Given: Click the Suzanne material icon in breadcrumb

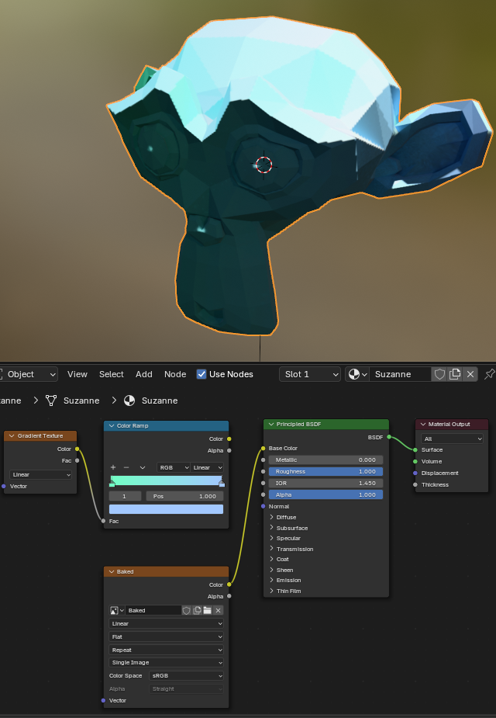Looking at the screenshot, I should coord(129,401).
